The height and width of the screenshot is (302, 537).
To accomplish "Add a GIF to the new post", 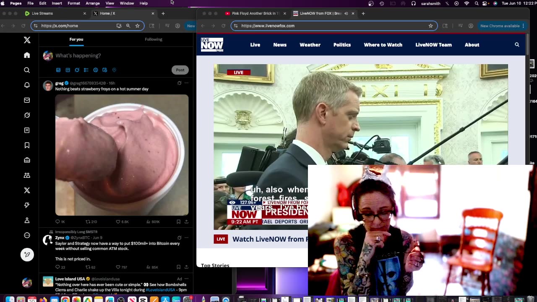I will click(x=68, y=70).
